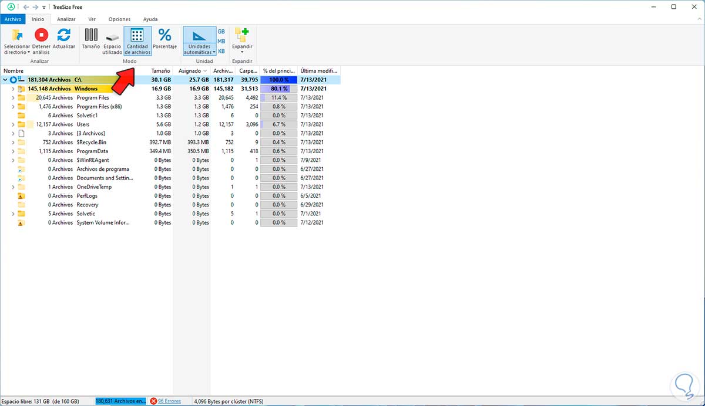Click the Recovery folder icon
Image resolution: width=705 pixels, height=406 pixels.
click(22, 205)
